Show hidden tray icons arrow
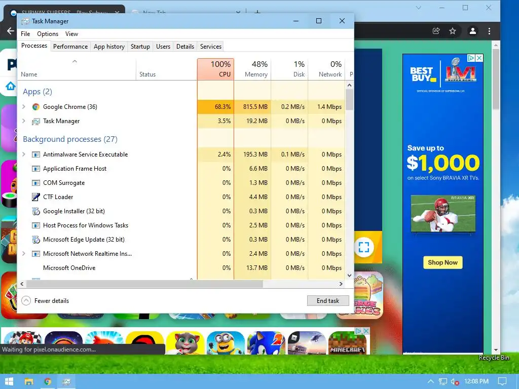519x389 pixels. pyautogui.click(x=431, y=382)
